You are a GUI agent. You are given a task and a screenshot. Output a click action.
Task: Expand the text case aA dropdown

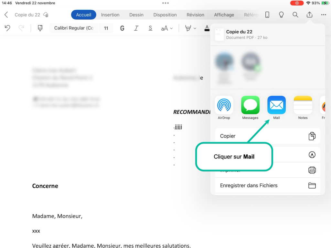167,28
